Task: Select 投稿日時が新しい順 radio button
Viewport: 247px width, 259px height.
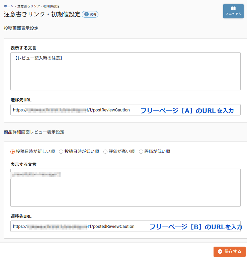Action: pyautogui.click(x=13, y=152)
